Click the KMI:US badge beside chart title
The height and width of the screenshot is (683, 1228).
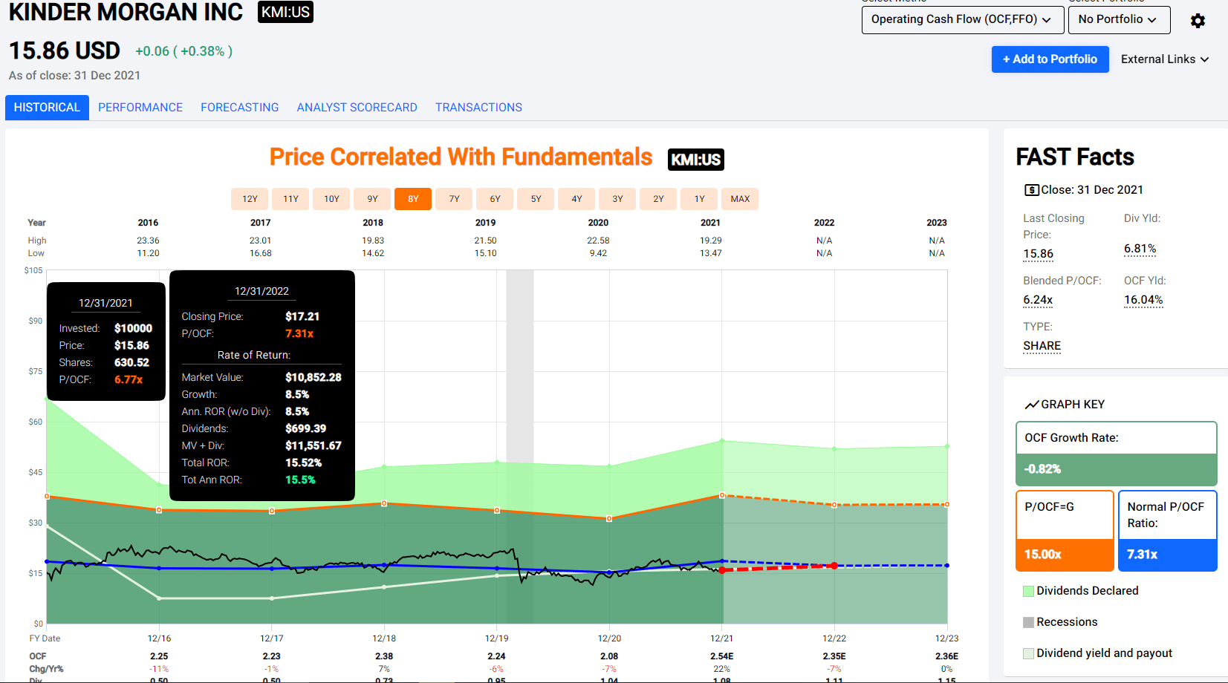click(x=696, y=160)
